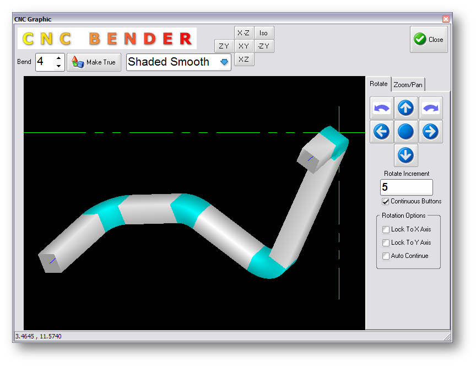Increase the Bend number with up stepper
Screen dimensions: 476x366
(59, 58)
